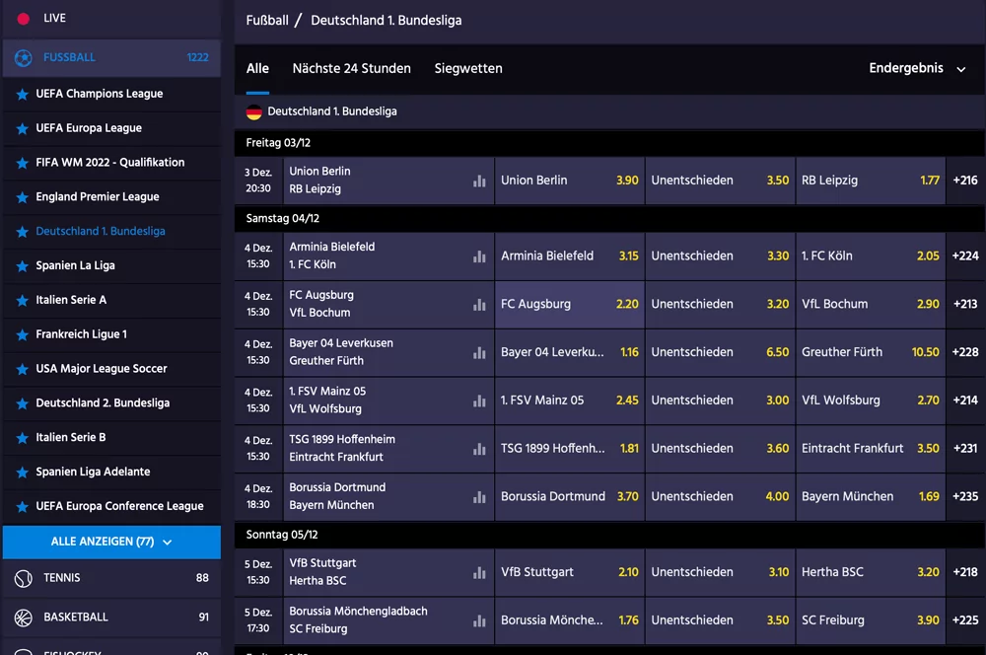Select 1. FC Köln odds 2.05
The image size is (986, 655).
[x=871, y=256]
